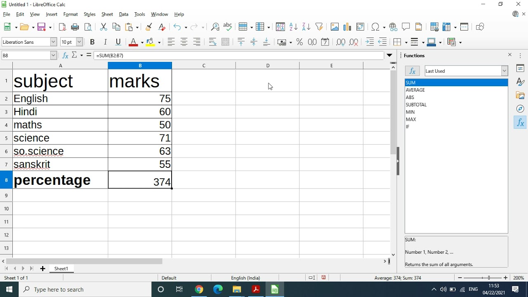Screen dimensions: 528x297
Task: Click the Clone Formatting paintbrush icon
Action: [149, 27]
